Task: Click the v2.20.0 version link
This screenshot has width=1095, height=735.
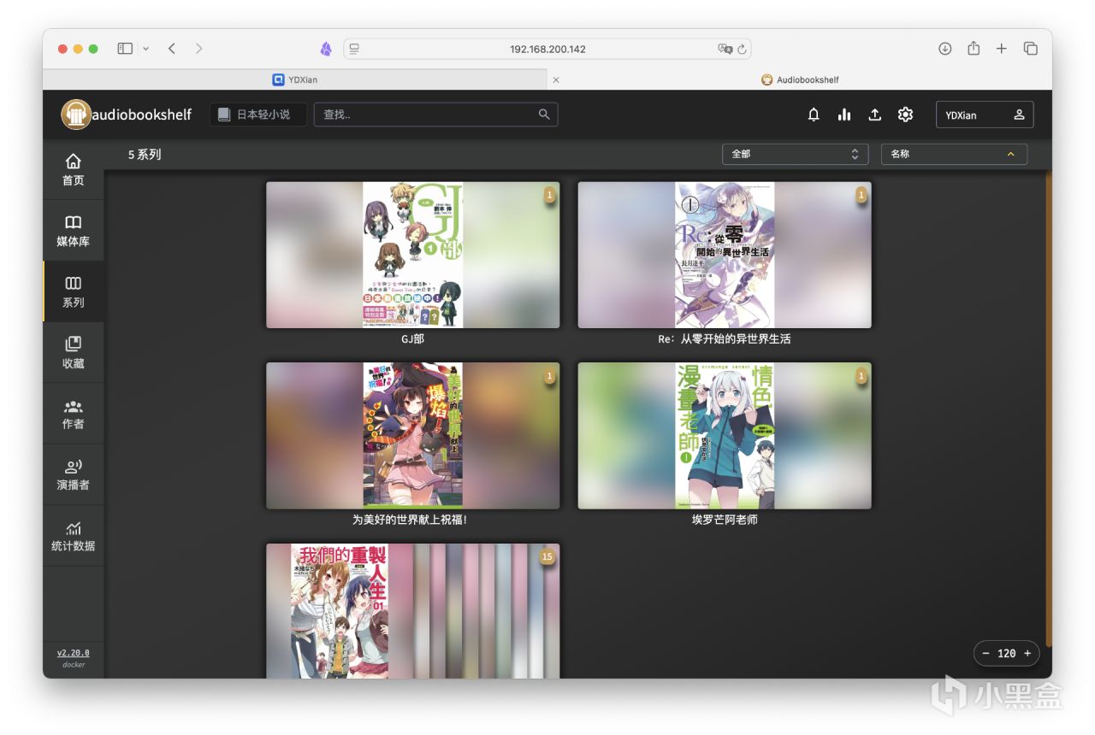Action: point(74,653)
